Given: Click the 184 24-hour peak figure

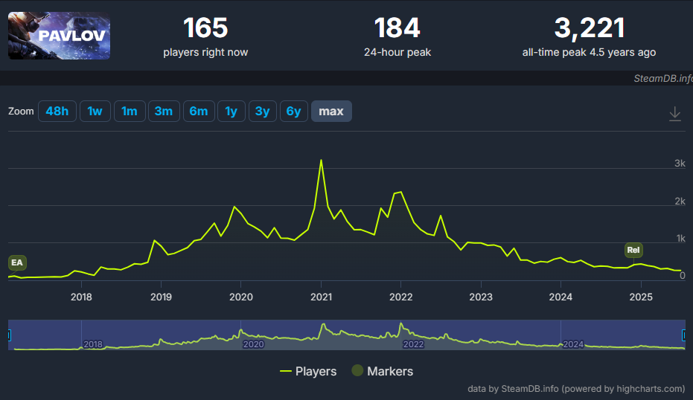Looking at the screenshot, I should [x=397, y=28].
